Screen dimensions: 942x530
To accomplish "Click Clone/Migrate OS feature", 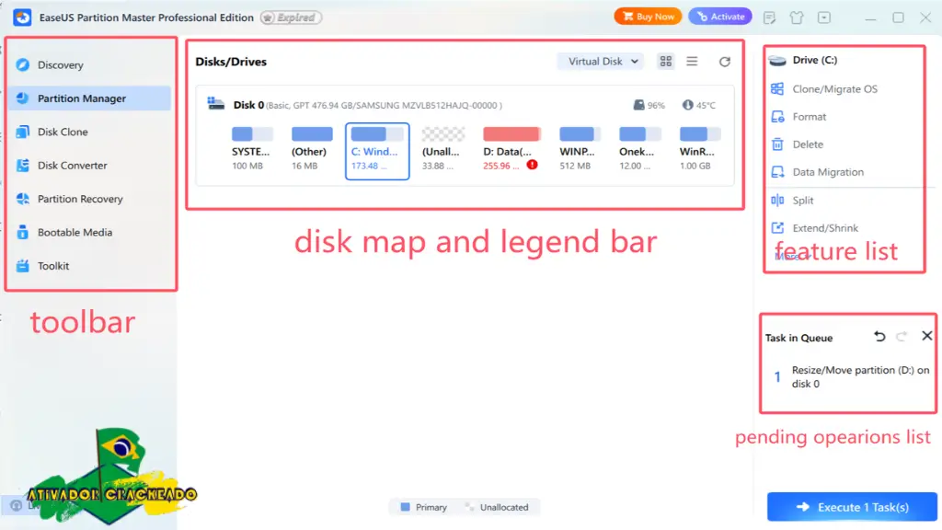I will (x=834, y=89).
